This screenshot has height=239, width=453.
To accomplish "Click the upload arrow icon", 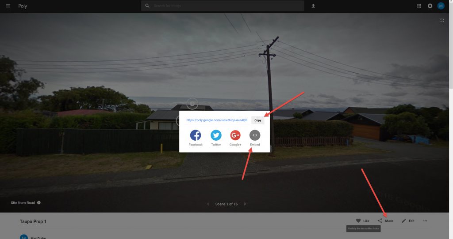I will click(313, 6).
